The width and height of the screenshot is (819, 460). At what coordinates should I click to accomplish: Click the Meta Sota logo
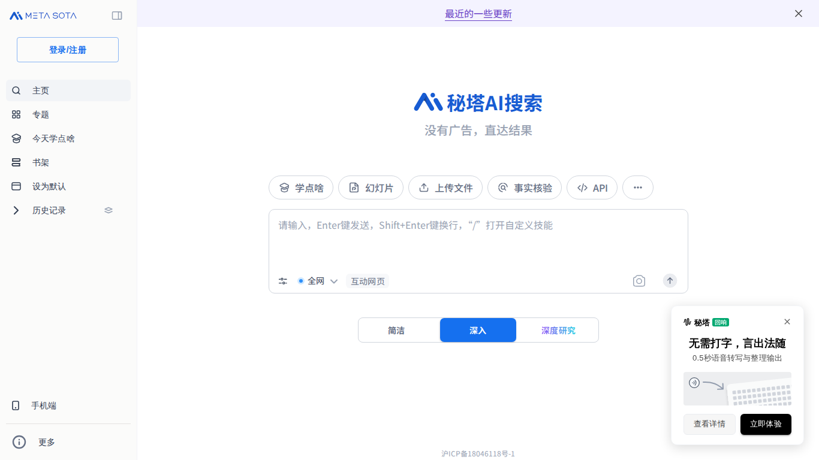pos(43,16)
